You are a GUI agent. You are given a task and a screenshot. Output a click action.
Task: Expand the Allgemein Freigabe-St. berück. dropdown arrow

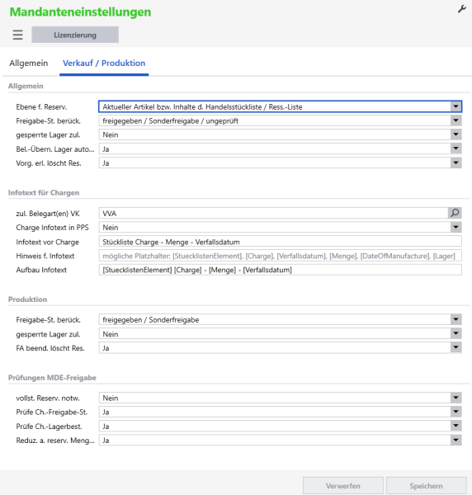click(455, 120)
